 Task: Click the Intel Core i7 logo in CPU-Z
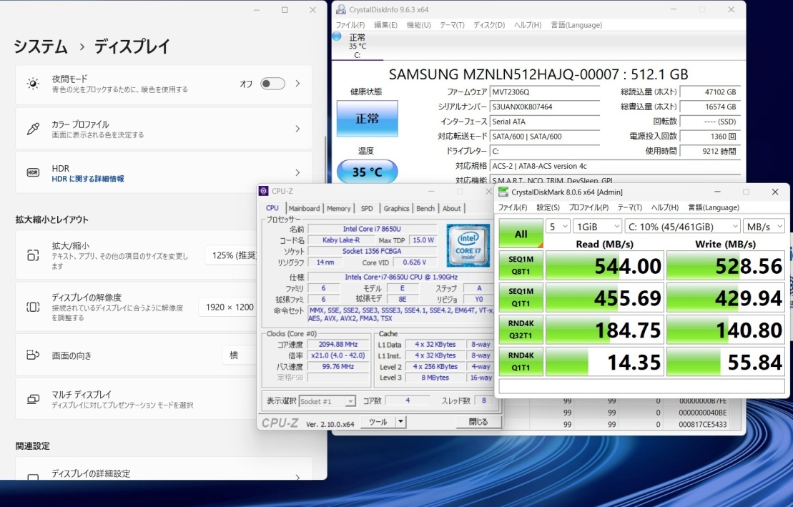tap(468, 245)
